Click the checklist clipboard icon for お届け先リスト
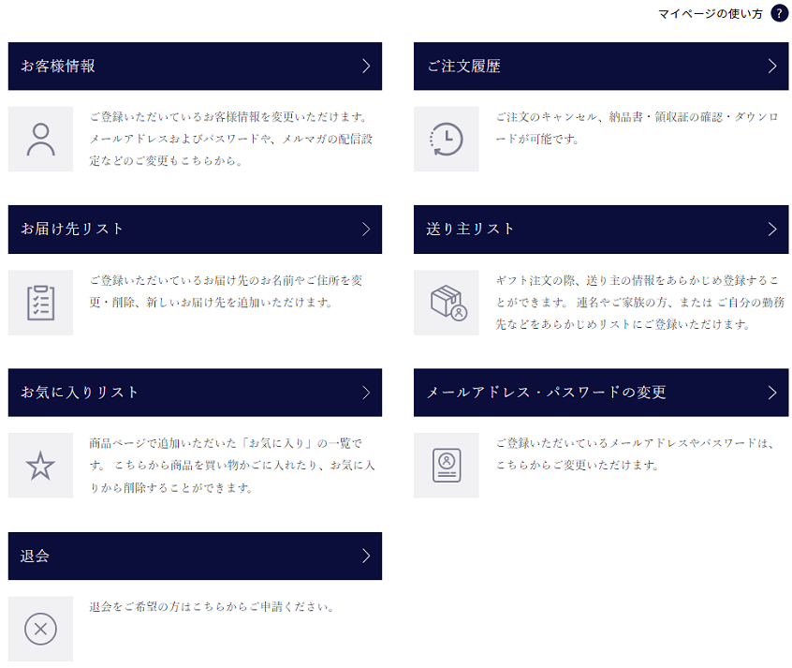 tap(40, 303)
